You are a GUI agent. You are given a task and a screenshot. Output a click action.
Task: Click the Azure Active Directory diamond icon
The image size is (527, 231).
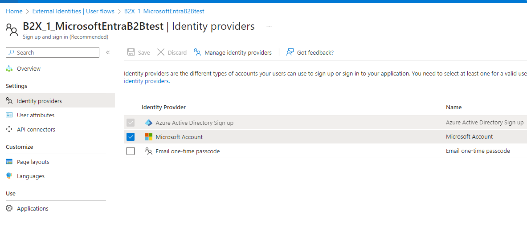[148, 123]
